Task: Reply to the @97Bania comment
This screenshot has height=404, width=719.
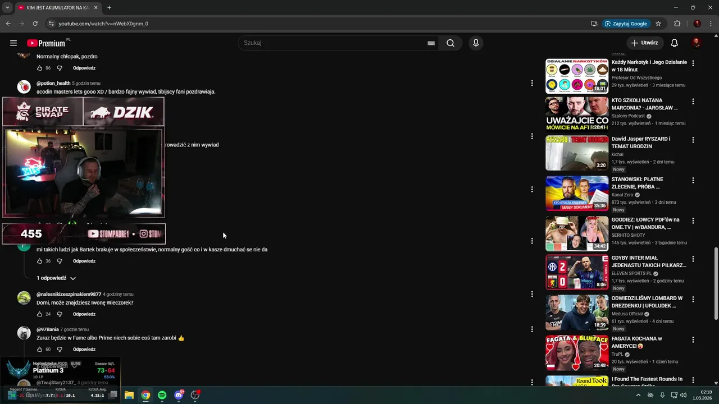Action: tap(84, 349)
